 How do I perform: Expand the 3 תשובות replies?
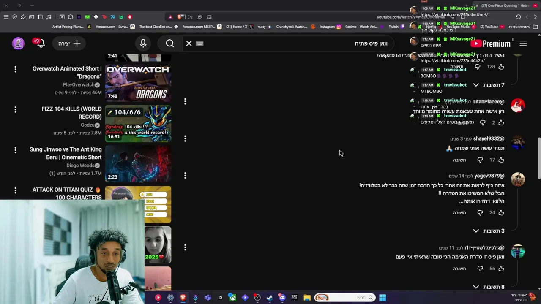pyautogui.click(x=489, y=231)
